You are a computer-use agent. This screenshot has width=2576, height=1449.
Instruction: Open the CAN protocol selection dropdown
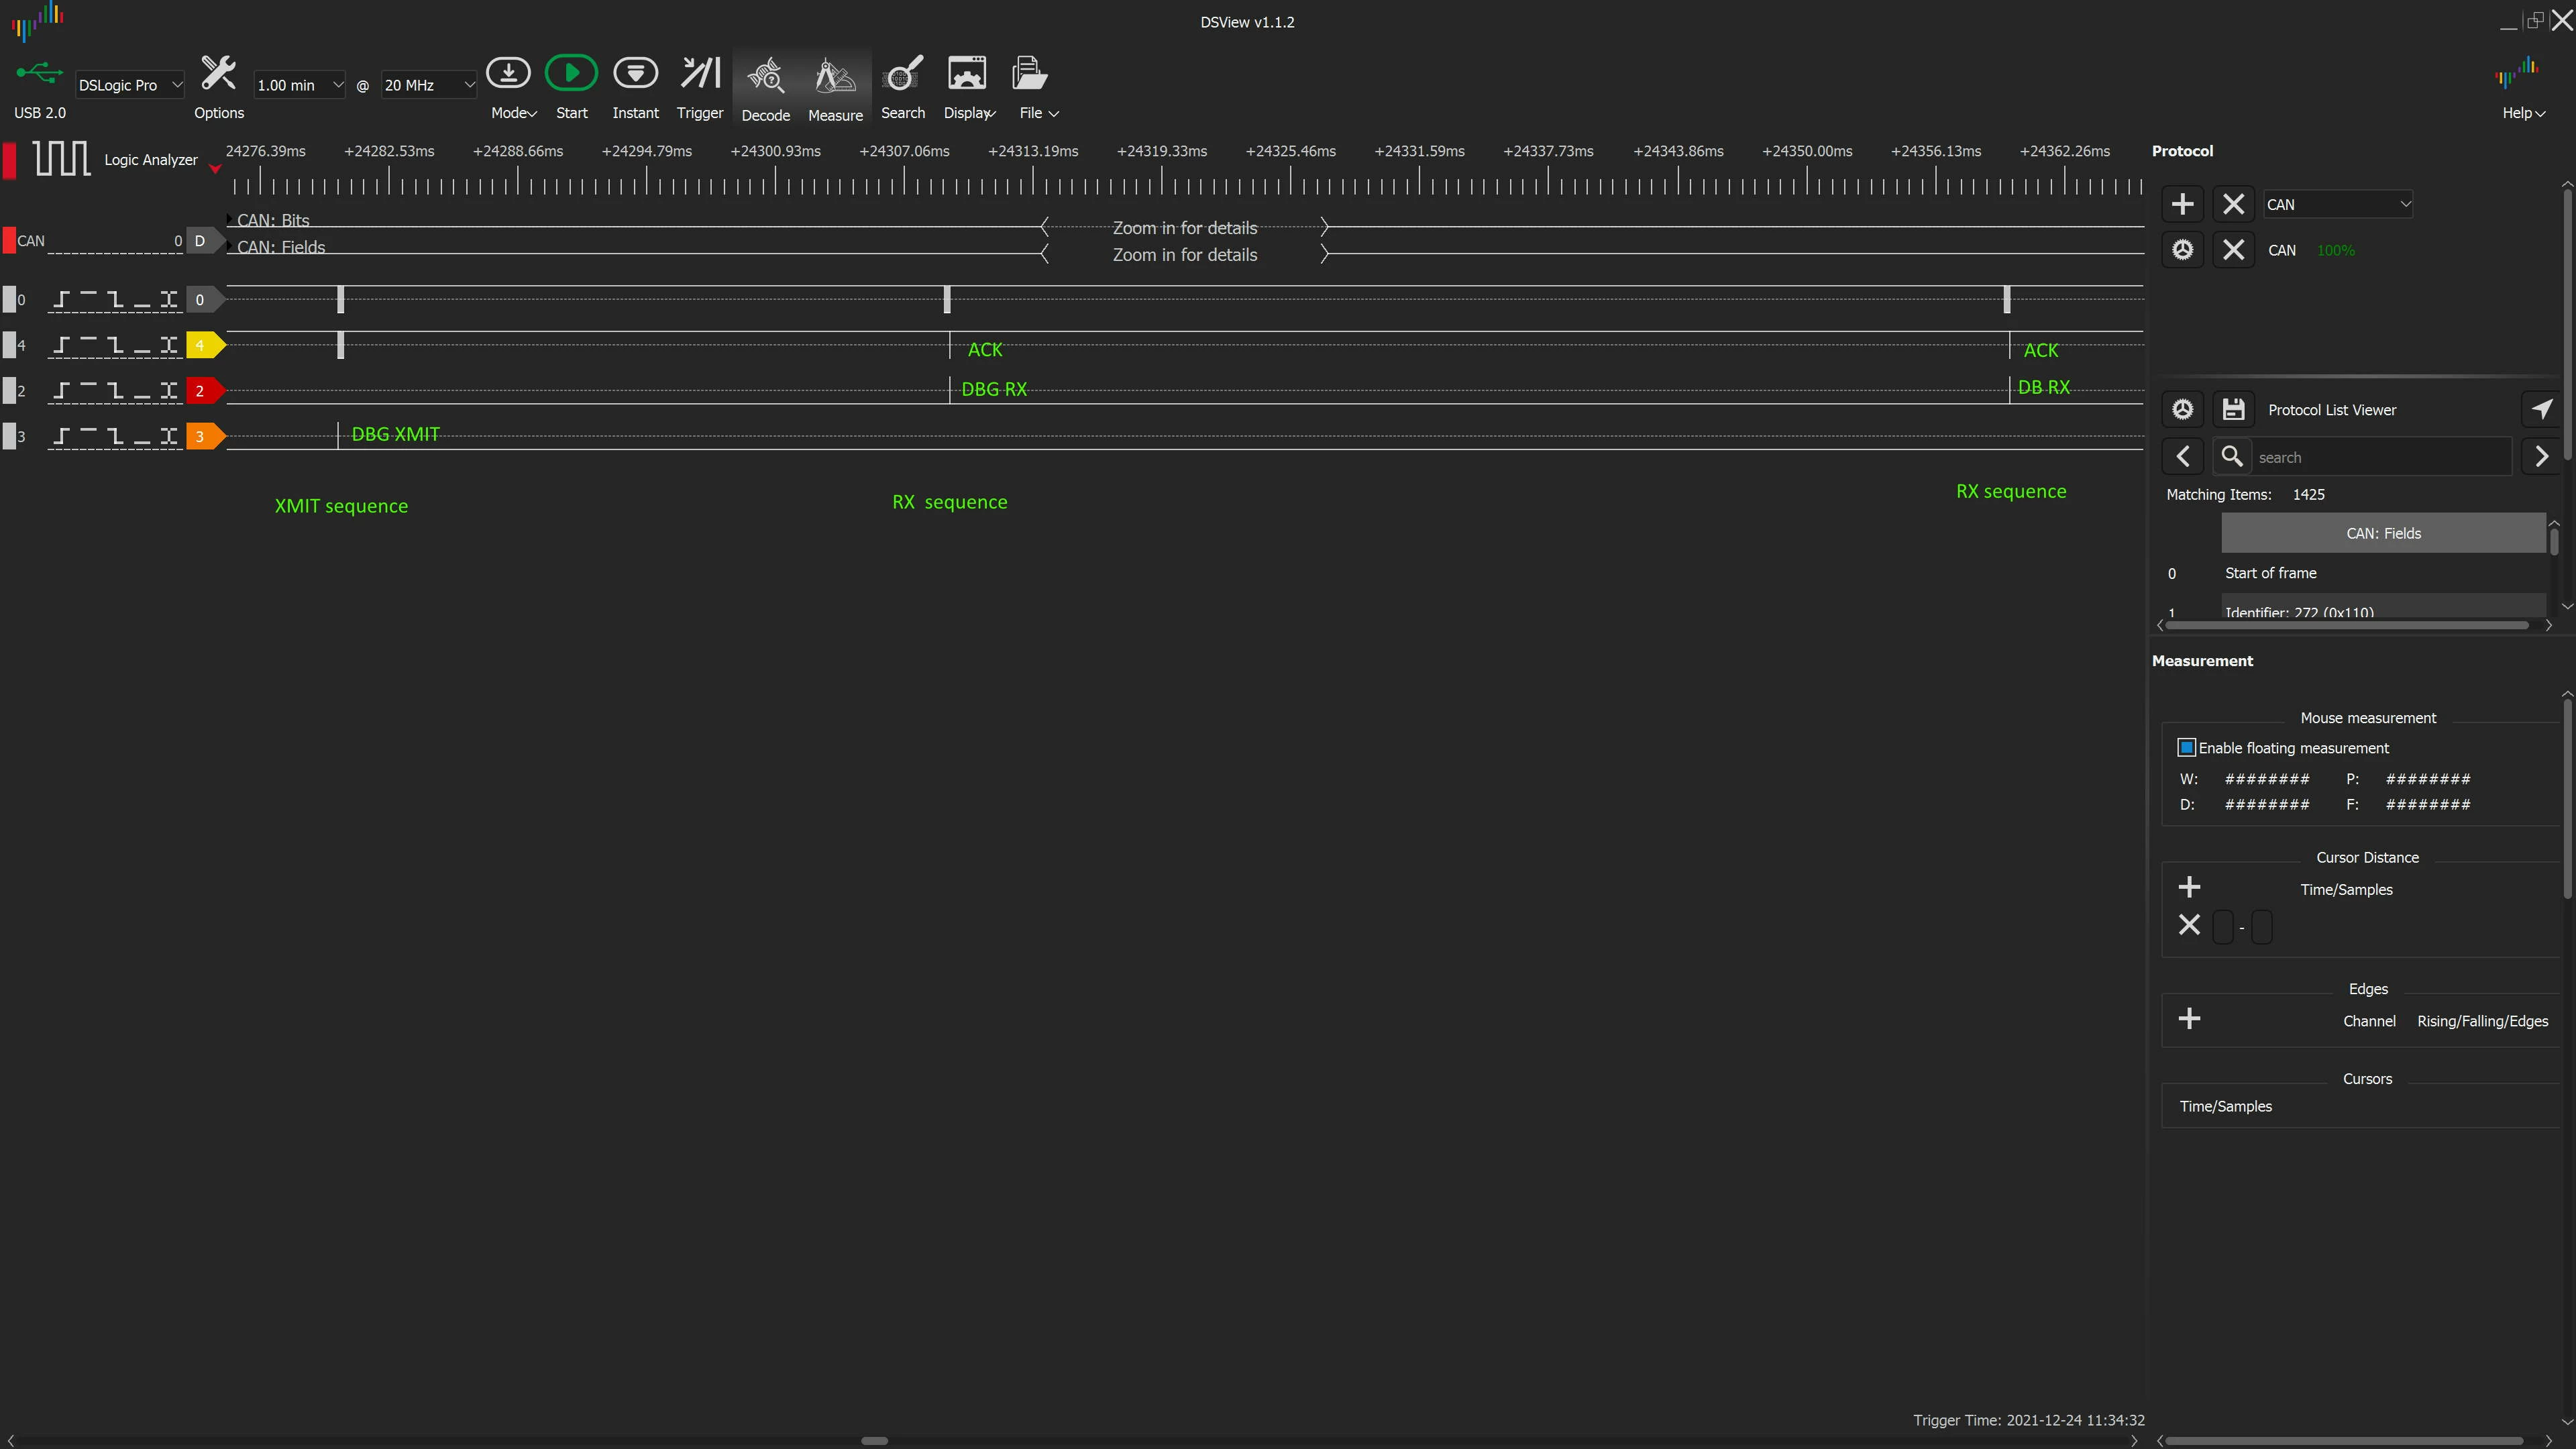pyautogui.click(x=2338, y=204)
